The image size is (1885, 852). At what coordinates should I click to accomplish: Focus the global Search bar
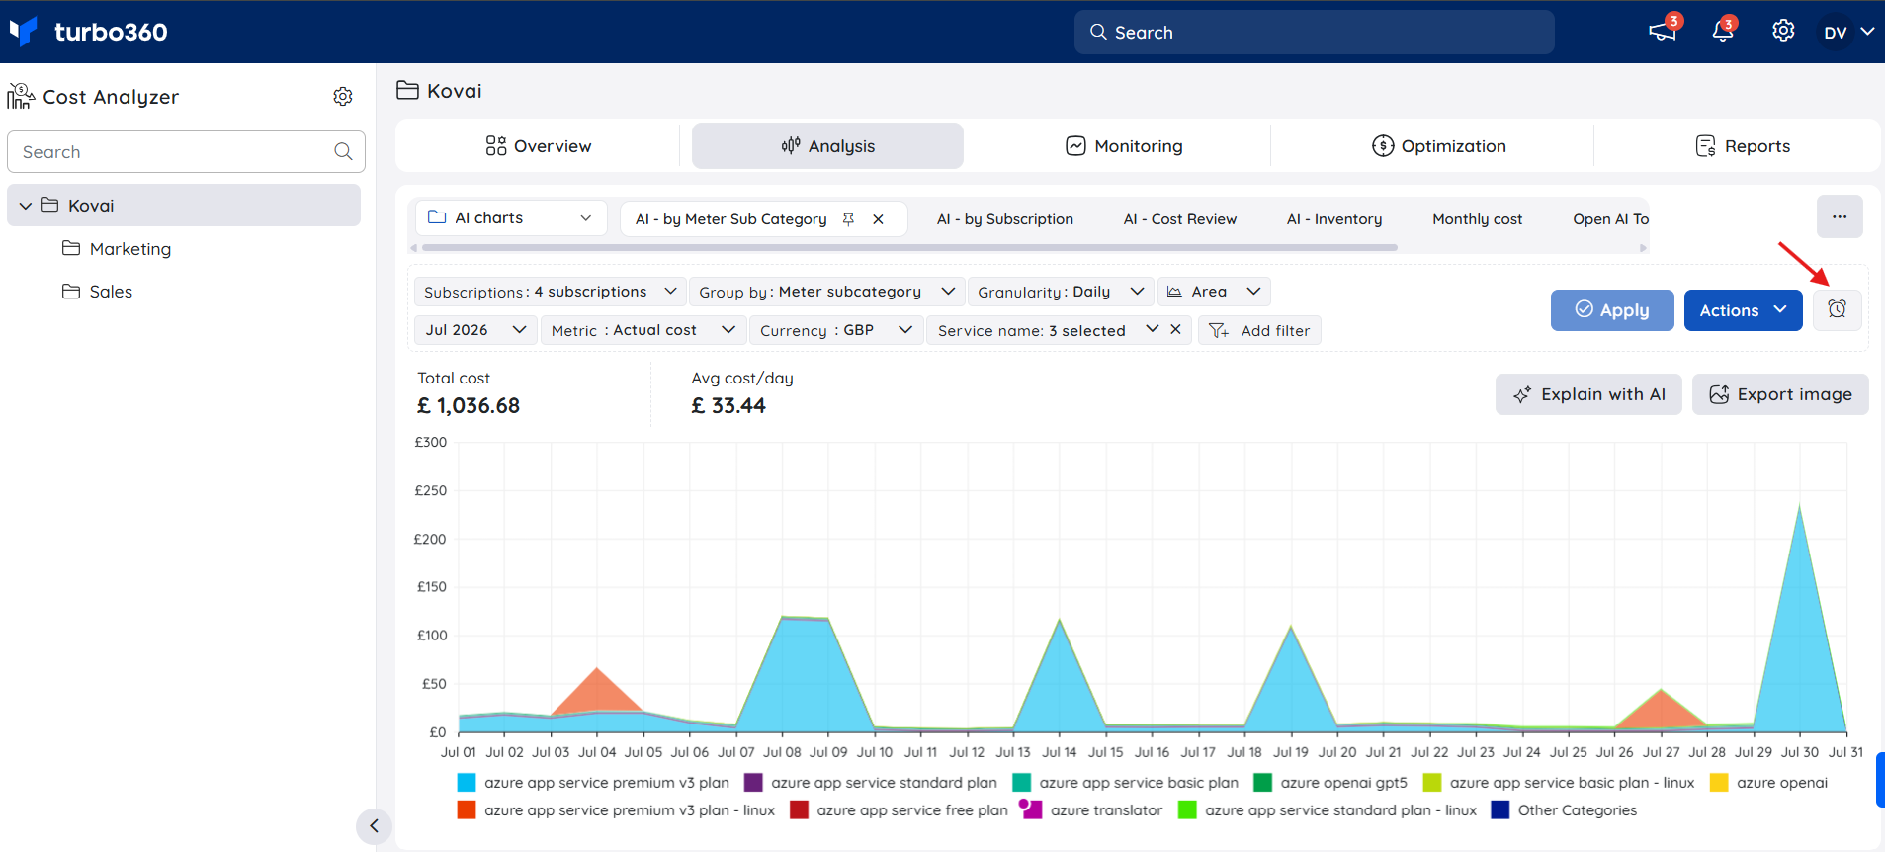tap(1314, 32)
